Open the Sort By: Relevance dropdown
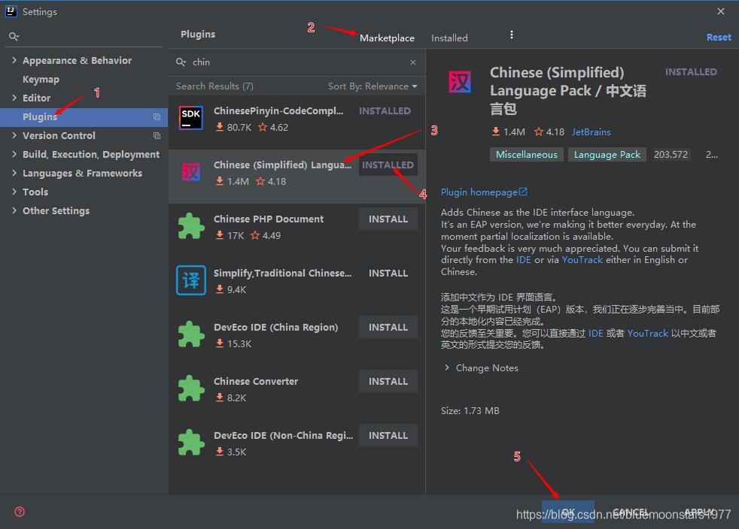Screen dimensions: 739x529 click(373, 86)
